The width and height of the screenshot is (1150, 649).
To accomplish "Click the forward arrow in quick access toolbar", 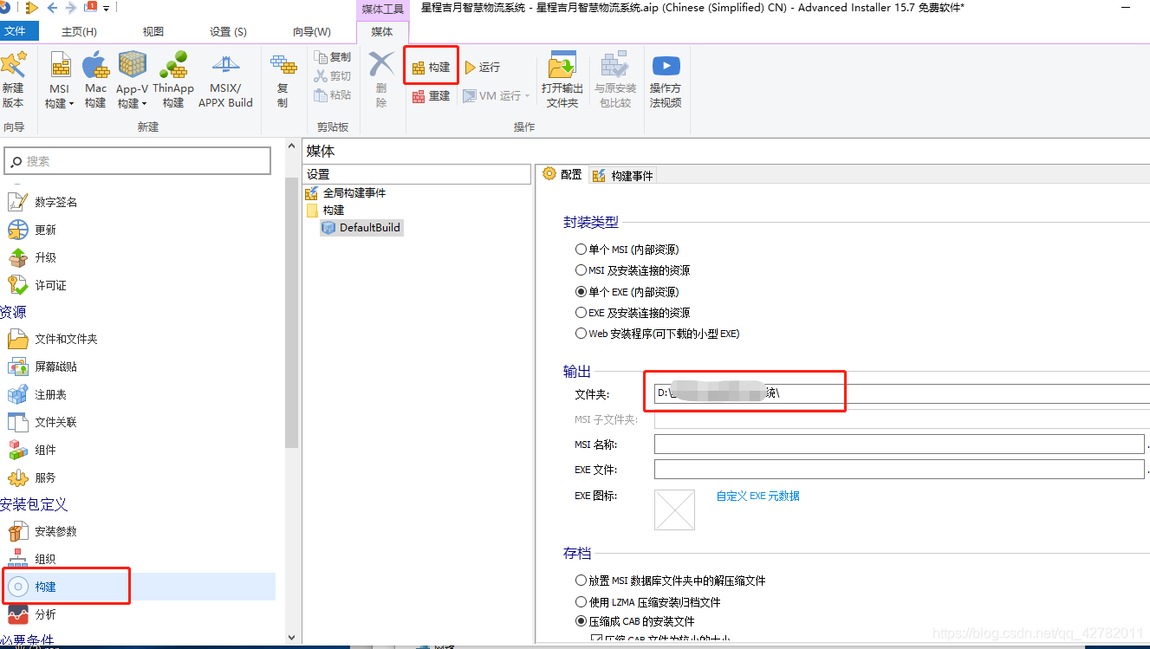I will (70, 8).
